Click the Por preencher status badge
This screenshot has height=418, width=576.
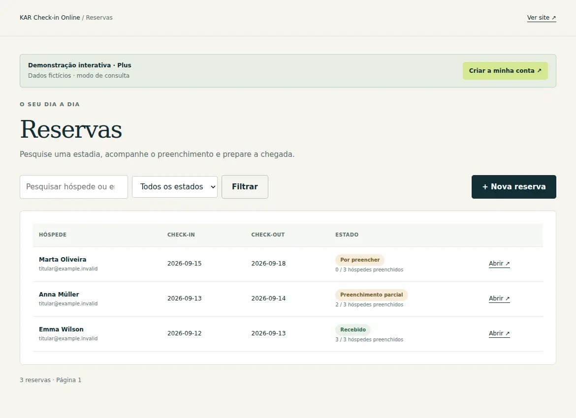(x=360, y=260)
